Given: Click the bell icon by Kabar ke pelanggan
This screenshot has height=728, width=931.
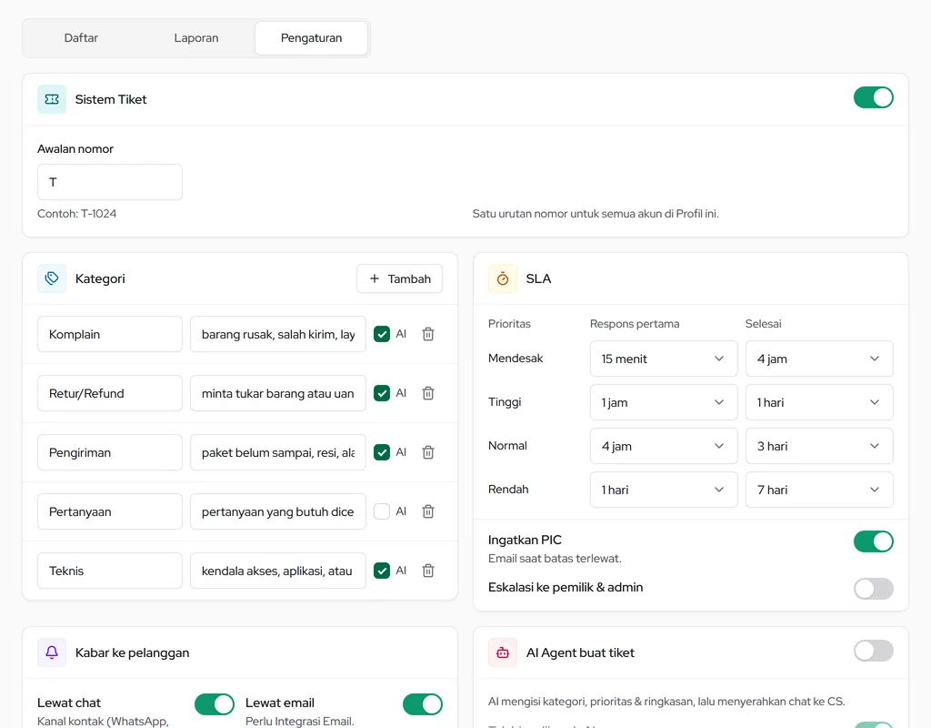Looking at the screenshot, I should 52,652.
